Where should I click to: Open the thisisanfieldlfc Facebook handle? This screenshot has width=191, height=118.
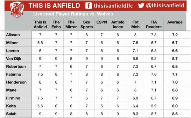coord(113,6)
